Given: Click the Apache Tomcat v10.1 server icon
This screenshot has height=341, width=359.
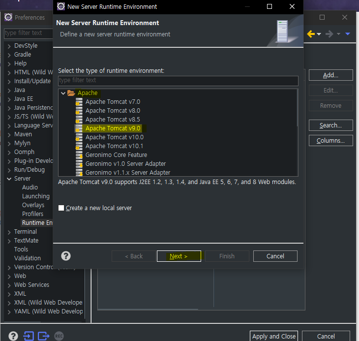Looking at the screenshot, I should pos(79,146).
